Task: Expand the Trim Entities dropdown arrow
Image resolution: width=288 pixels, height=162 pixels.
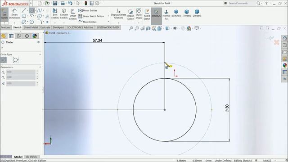Action: 55,23
